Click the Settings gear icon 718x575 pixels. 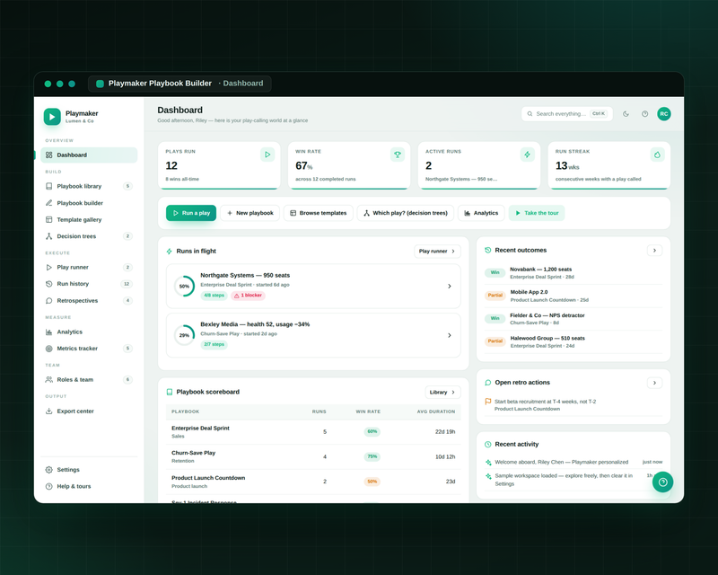coord(49,470)
